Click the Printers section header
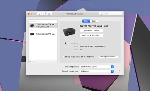The image size is (150, 91). 33,21
